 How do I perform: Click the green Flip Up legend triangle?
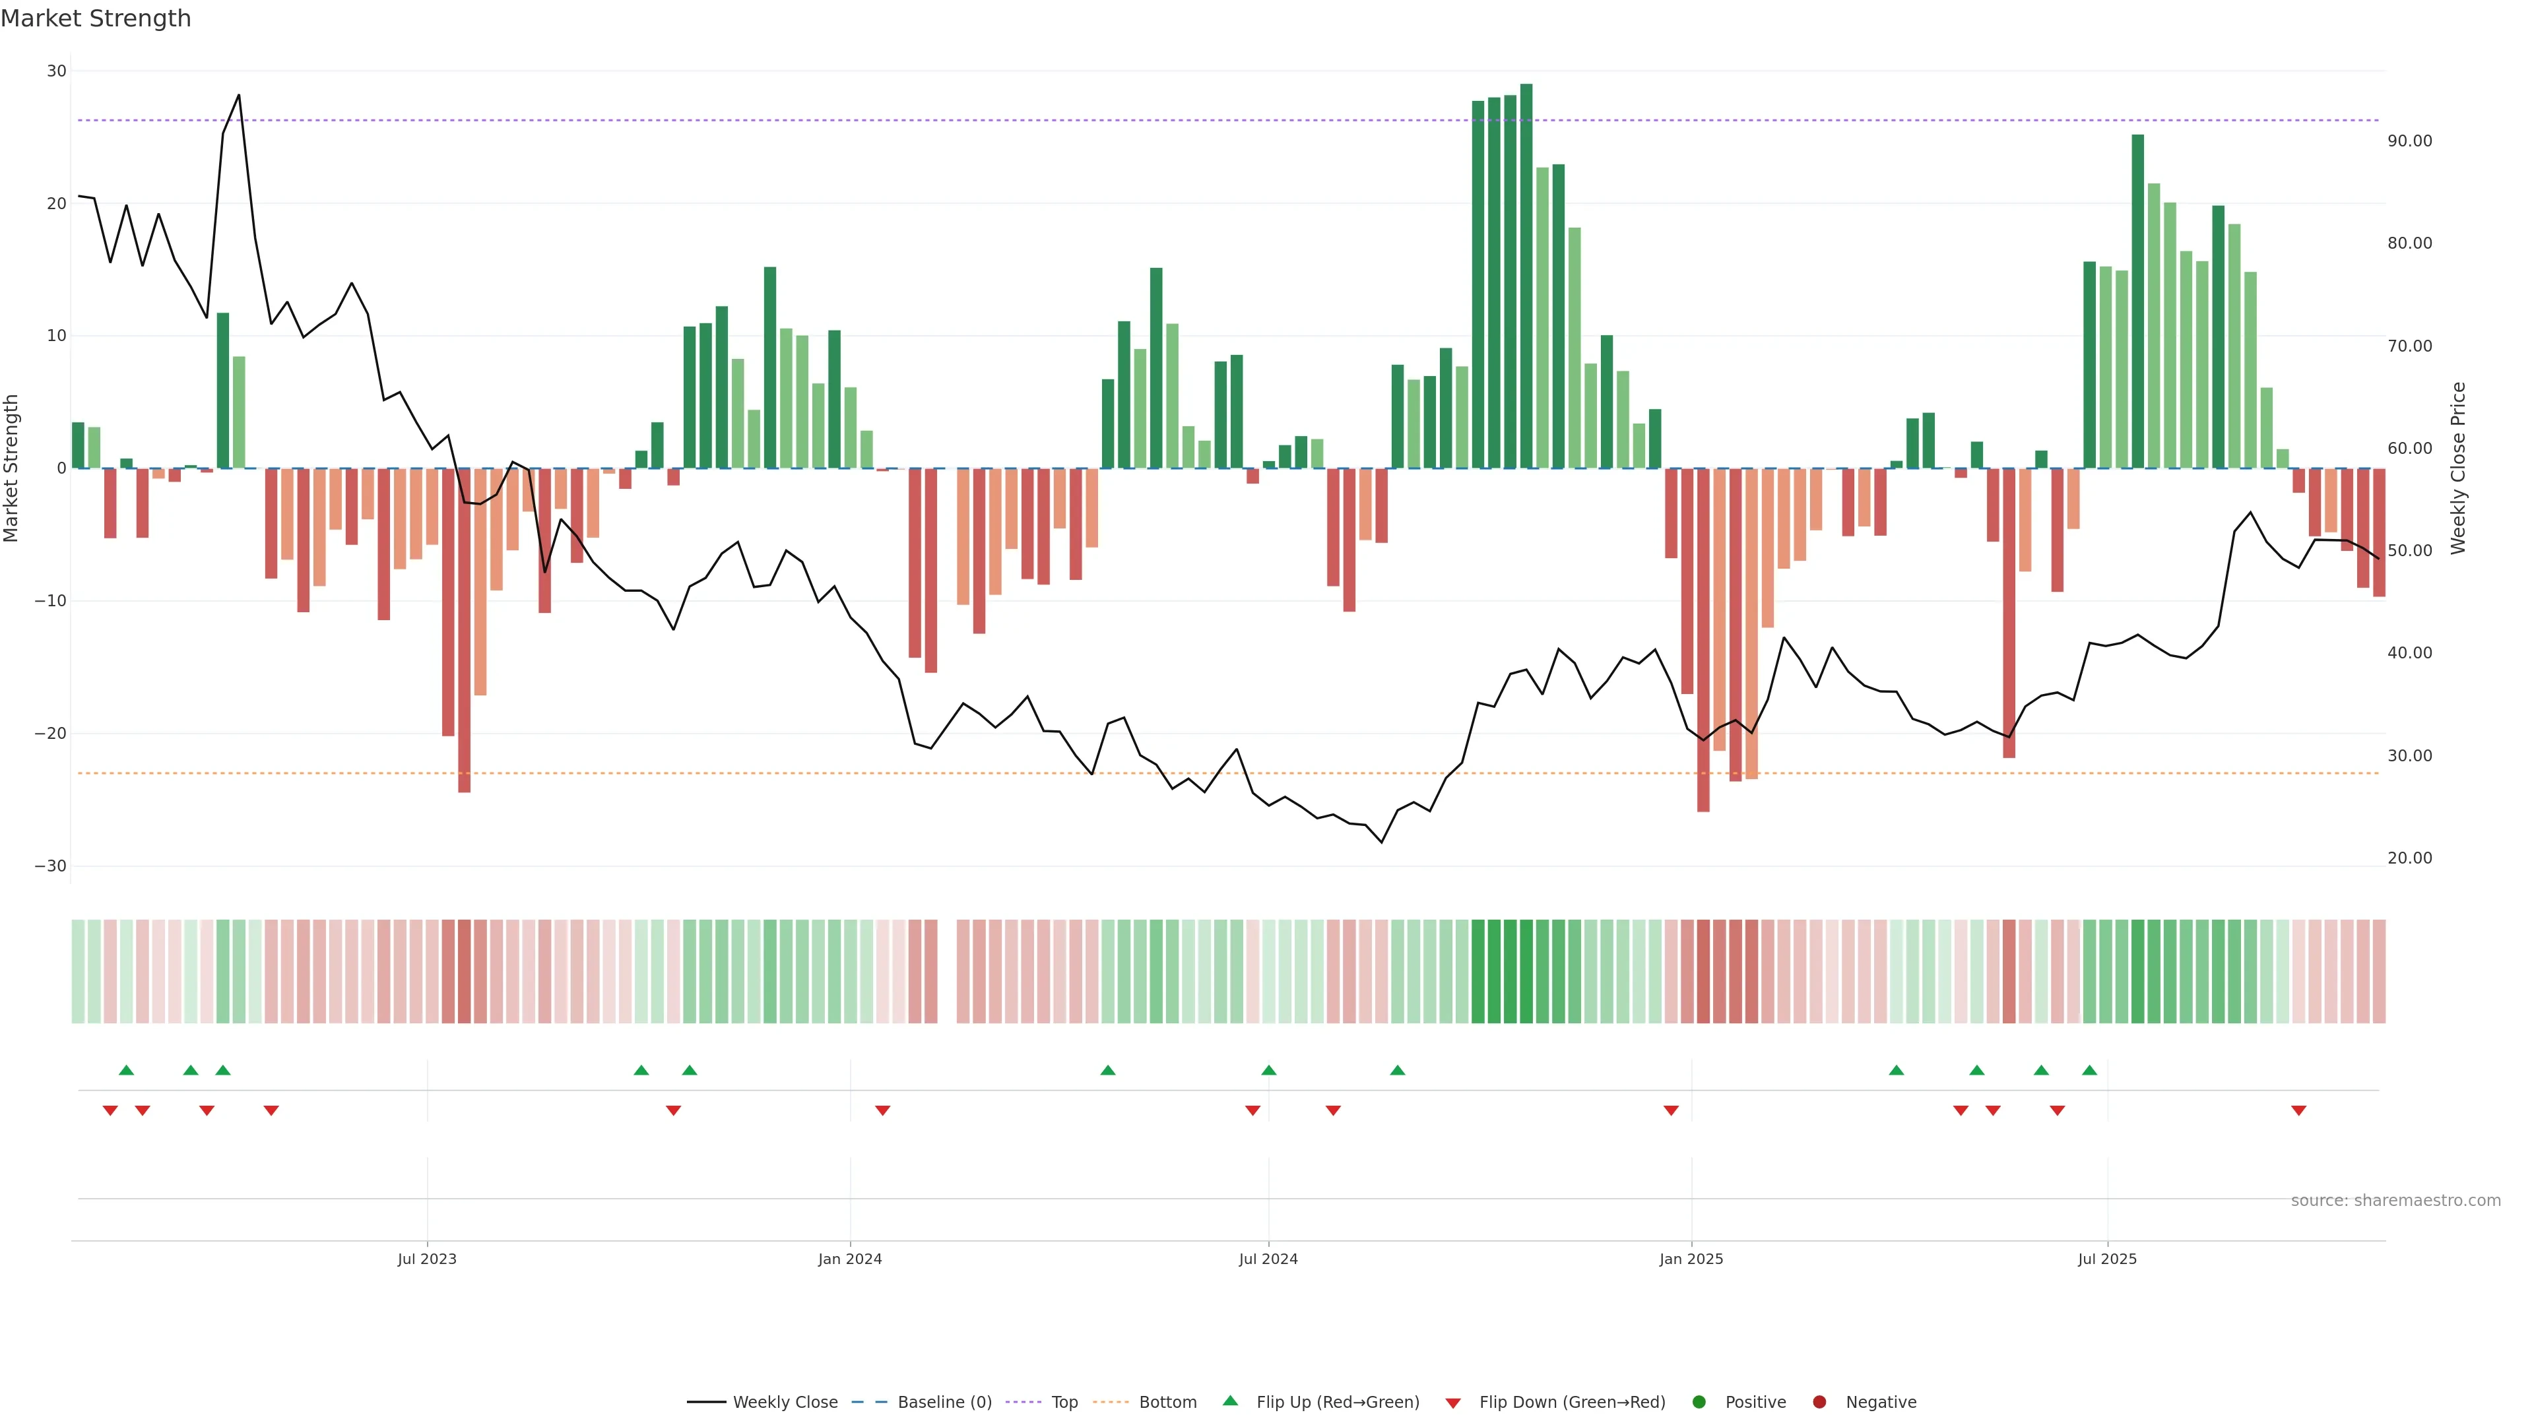tap(1229, 1401)
